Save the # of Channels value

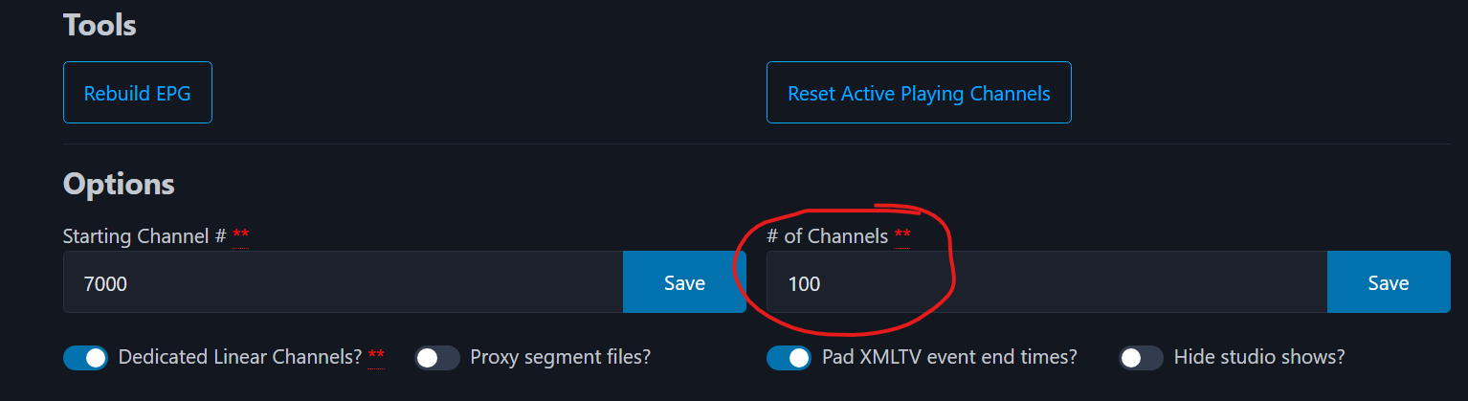(1388, 282)
